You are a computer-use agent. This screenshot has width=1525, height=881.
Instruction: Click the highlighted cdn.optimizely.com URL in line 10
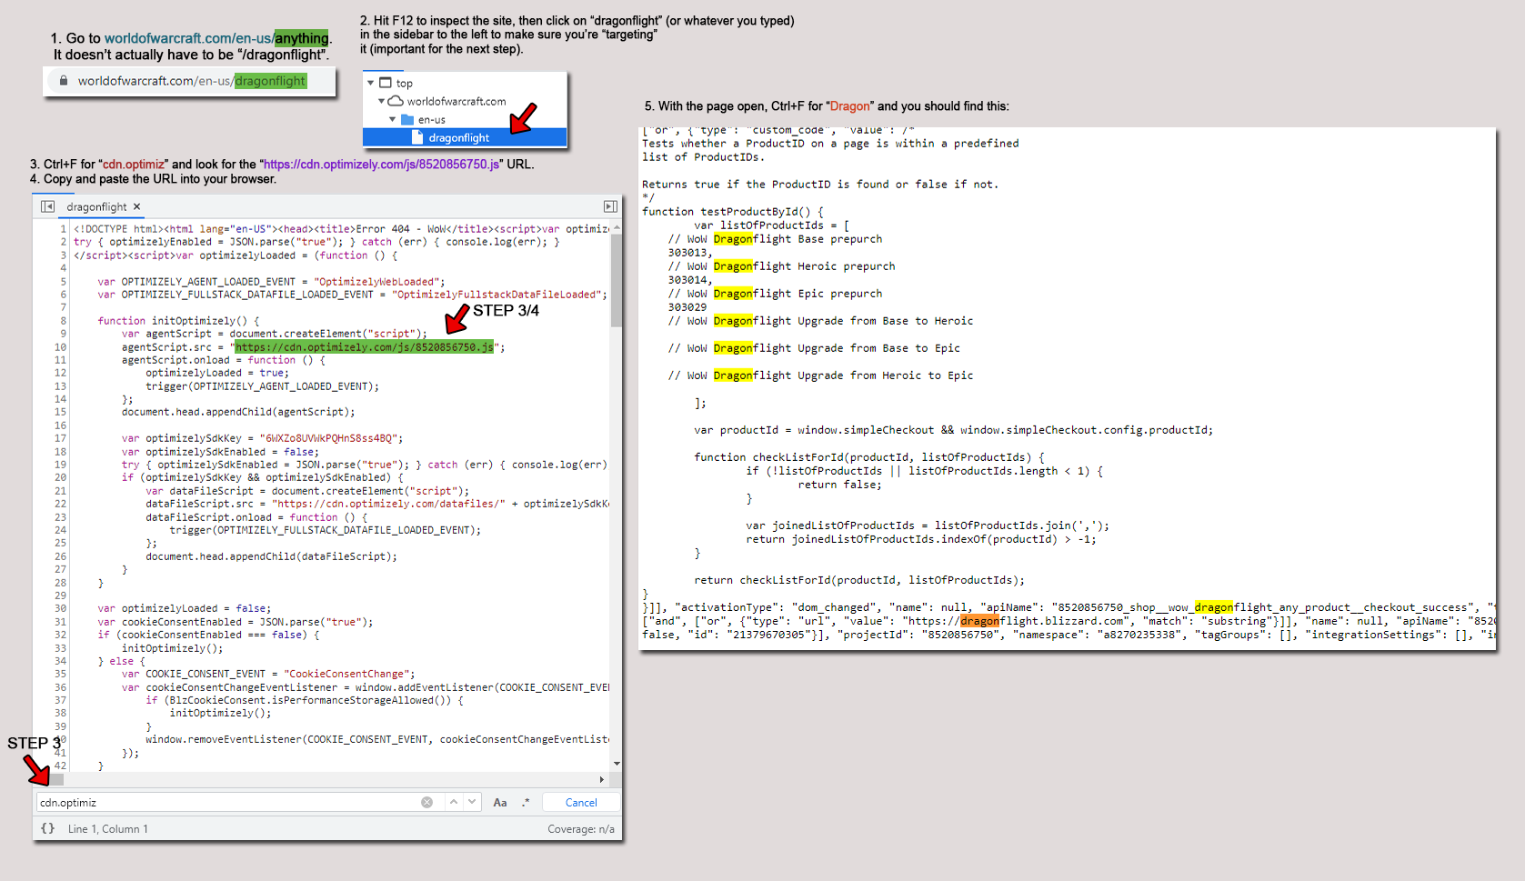364,346
